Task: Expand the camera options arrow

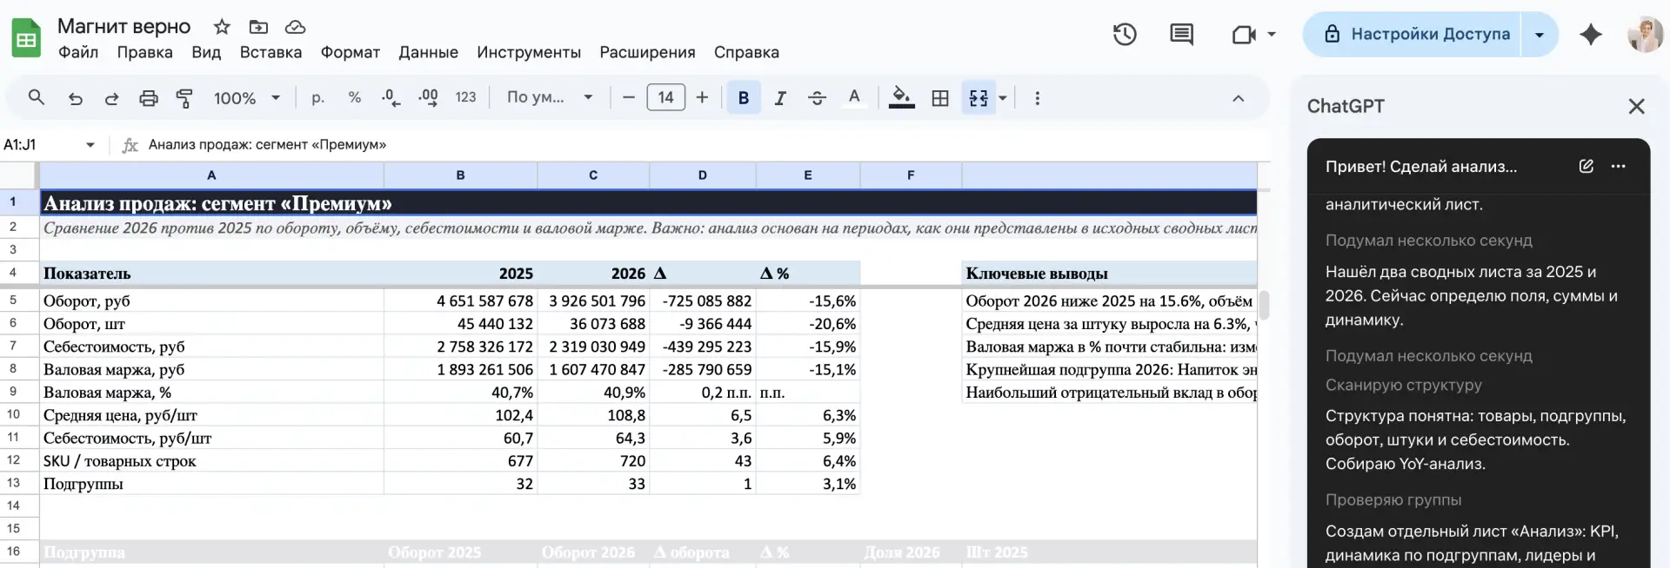Action: click(x=1272, y=35)
